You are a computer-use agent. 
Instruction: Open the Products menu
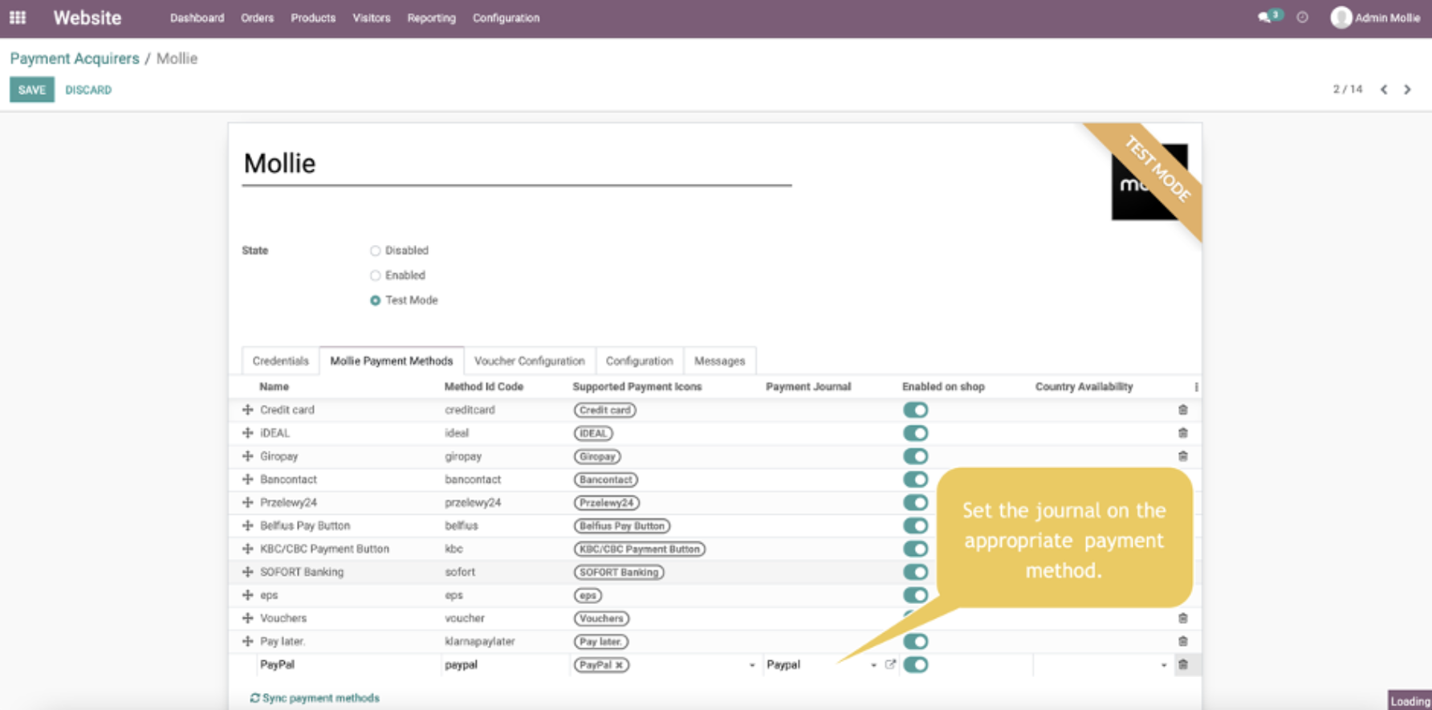point(313,18)
